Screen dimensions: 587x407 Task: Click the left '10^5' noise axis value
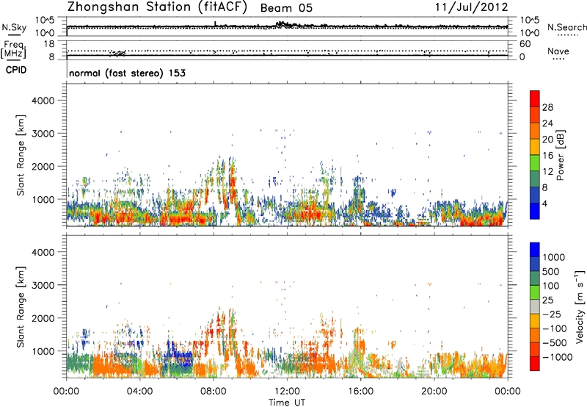[45, 20]
